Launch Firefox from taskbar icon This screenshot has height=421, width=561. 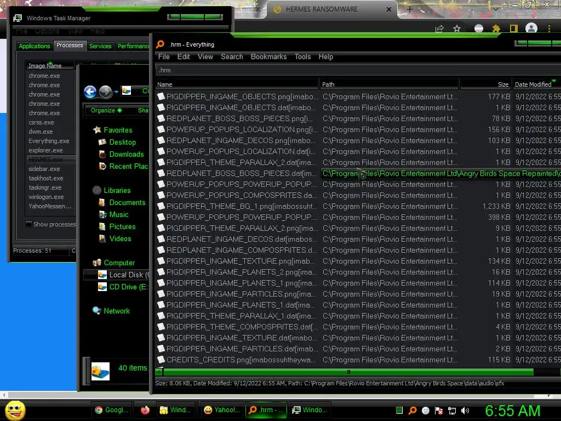click(145, 410)
